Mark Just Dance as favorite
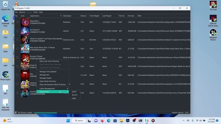 pos(18,31)
